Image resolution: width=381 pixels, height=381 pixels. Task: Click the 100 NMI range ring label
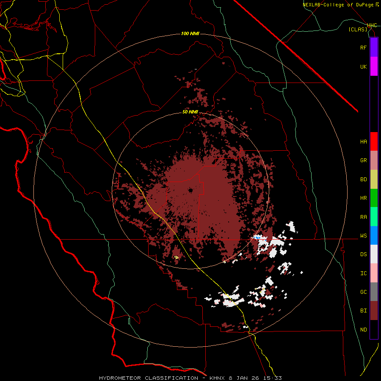(190, 33)
